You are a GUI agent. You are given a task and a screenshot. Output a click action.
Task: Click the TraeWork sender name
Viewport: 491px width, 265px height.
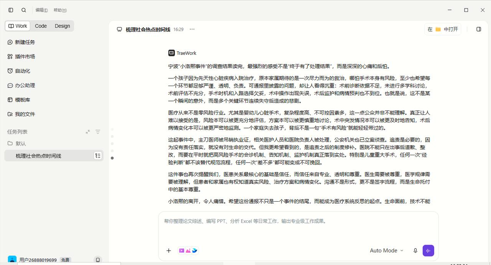pyautogui.click(x=186, y=53)
